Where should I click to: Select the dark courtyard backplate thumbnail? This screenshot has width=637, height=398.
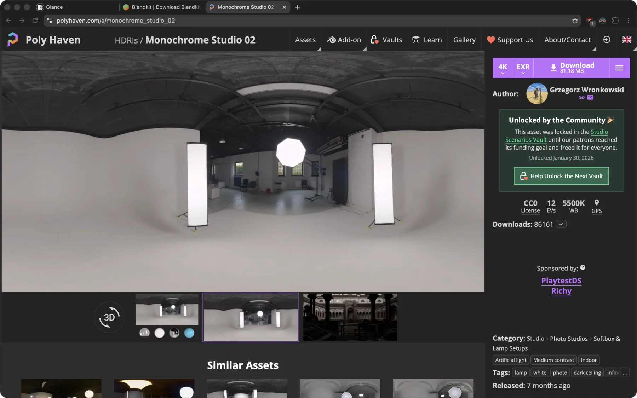[350, 317]
